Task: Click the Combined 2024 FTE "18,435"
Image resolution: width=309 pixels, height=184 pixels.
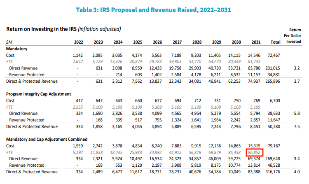Action: [116, 153]
